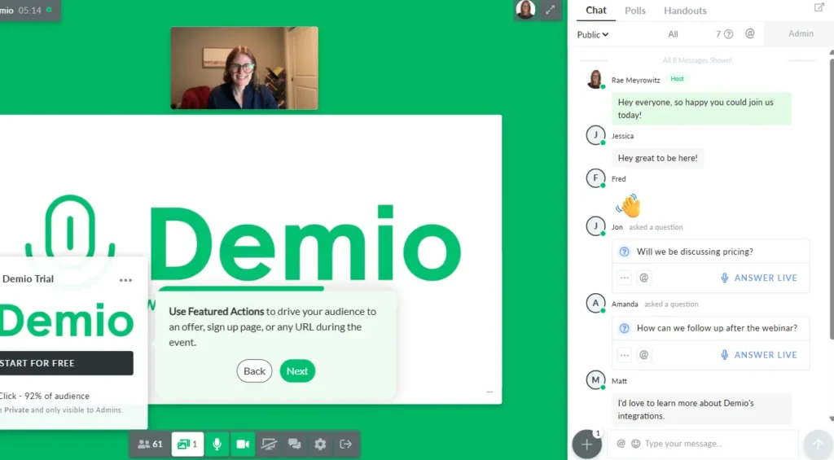This screenshot has height=460, width=834.
Task: Click Jon's avatar in chat
Action: click(x=595, y=226)
